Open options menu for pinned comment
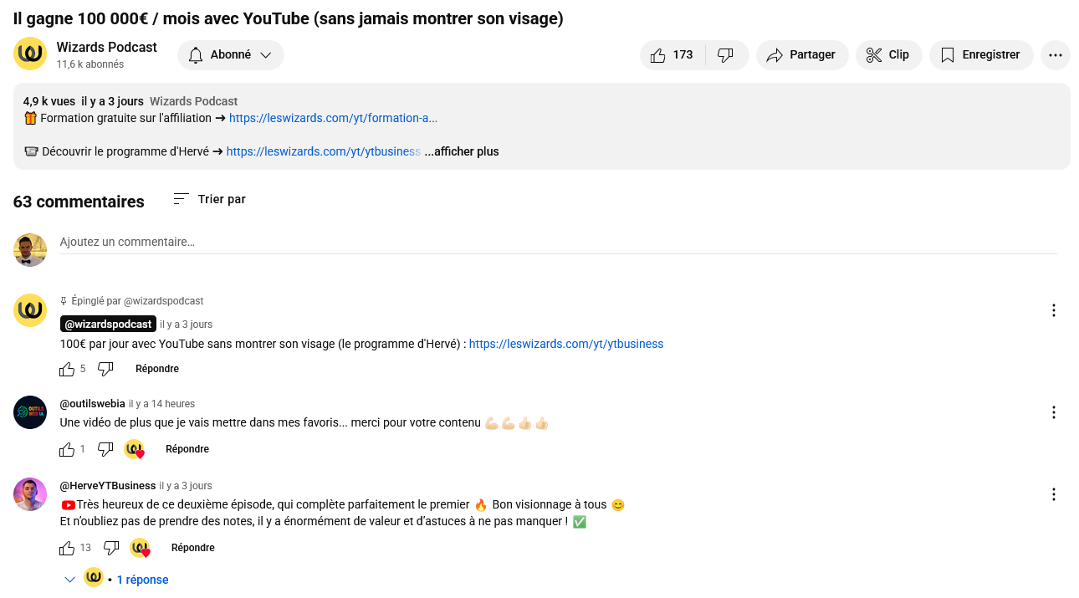The width and height of the screenshot is (1079, 598). (x=1054, y=310)
